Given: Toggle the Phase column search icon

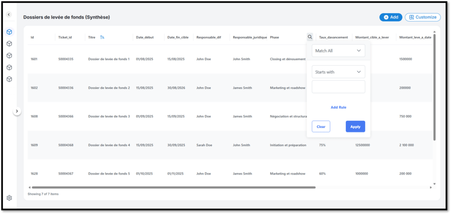Looking at the screenshot, I should [310, 37].
